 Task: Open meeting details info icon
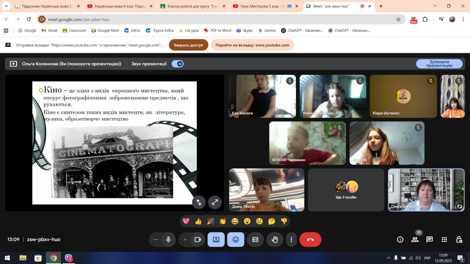coord(400,239)
